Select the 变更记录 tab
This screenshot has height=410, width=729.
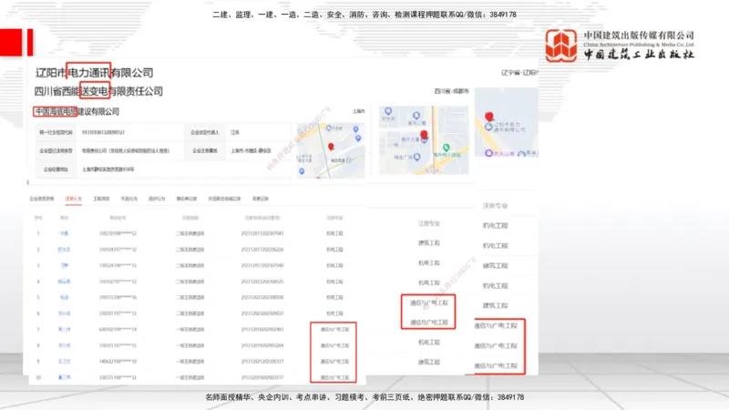pyautogui.click(x=261, y=199)
